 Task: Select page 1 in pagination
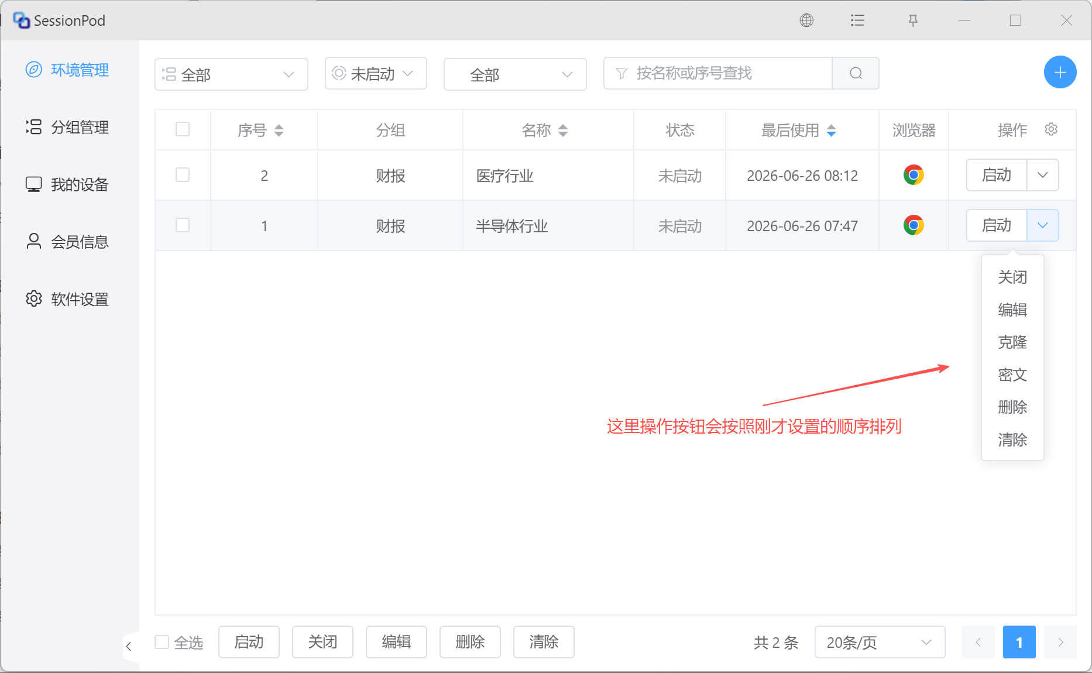(x=1019, y=642)
